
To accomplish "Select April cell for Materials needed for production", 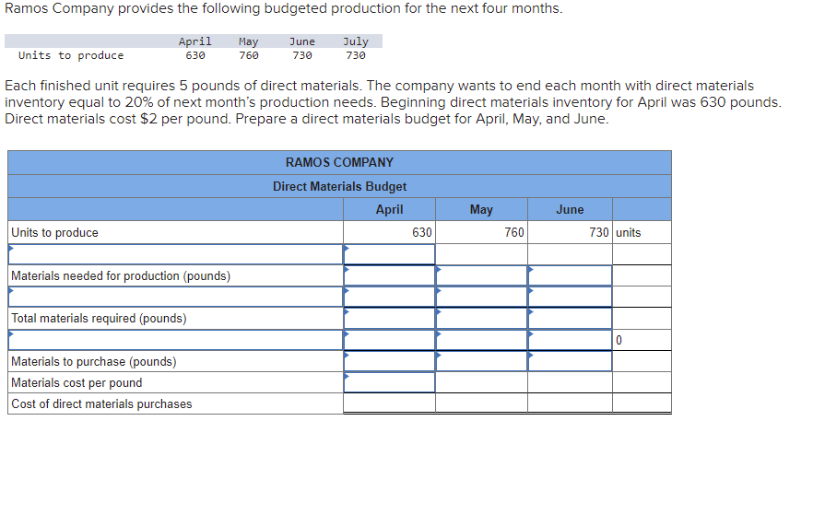I will tap(389, 275).
